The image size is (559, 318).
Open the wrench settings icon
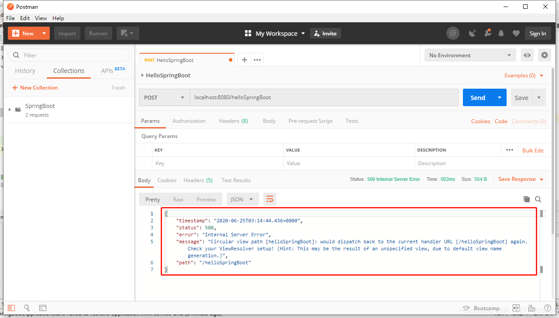[x=487, y=33]
